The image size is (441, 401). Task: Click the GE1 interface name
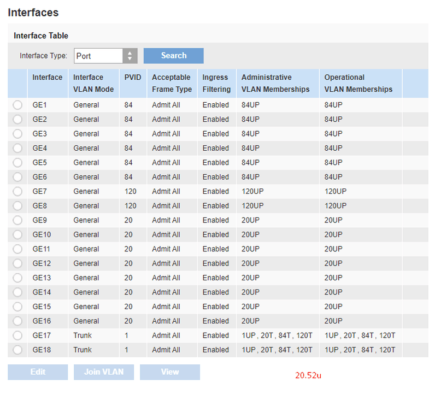(39, 105)
